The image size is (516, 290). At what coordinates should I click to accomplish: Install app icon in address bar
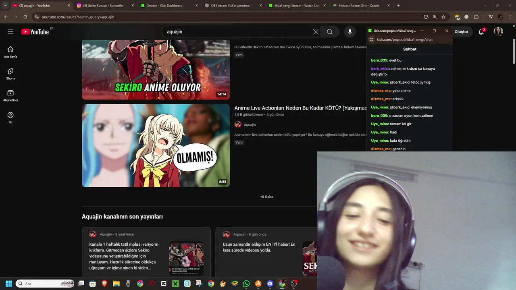(426, 17)
